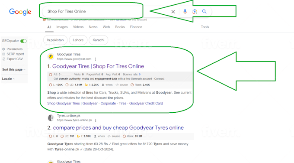Click source icon in Tyres-online result bar
This screenshot has height=163, width=294.
point(109,136)
